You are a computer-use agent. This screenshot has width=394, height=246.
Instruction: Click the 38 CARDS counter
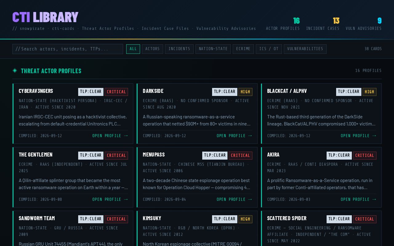tap(373, 49)
